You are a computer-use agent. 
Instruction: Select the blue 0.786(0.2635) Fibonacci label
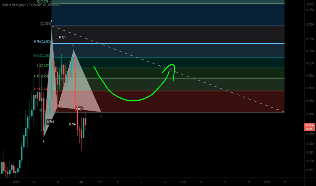(42, 42)
